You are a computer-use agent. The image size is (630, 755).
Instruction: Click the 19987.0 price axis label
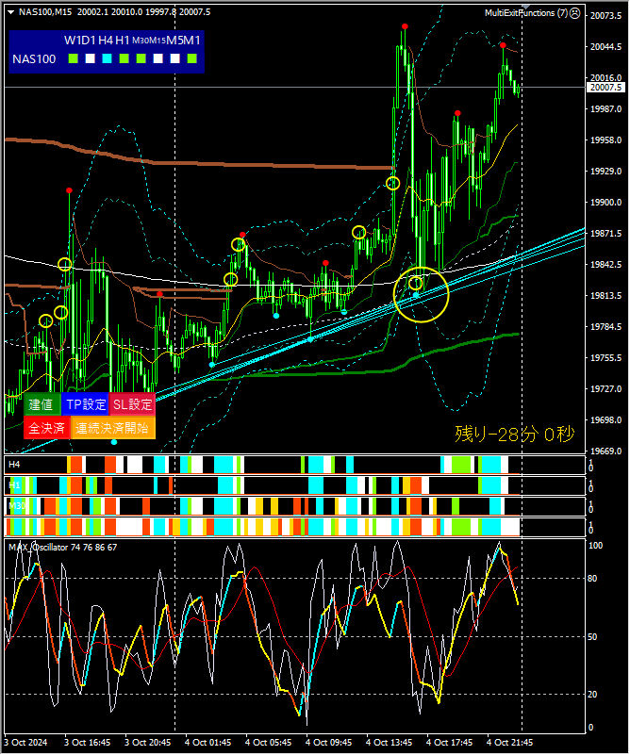[x=606, y=109]
